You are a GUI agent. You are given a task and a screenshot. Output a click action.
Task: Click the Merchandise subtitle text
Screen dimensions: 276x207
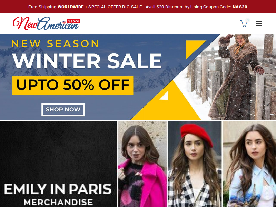(x=58, y=202)
